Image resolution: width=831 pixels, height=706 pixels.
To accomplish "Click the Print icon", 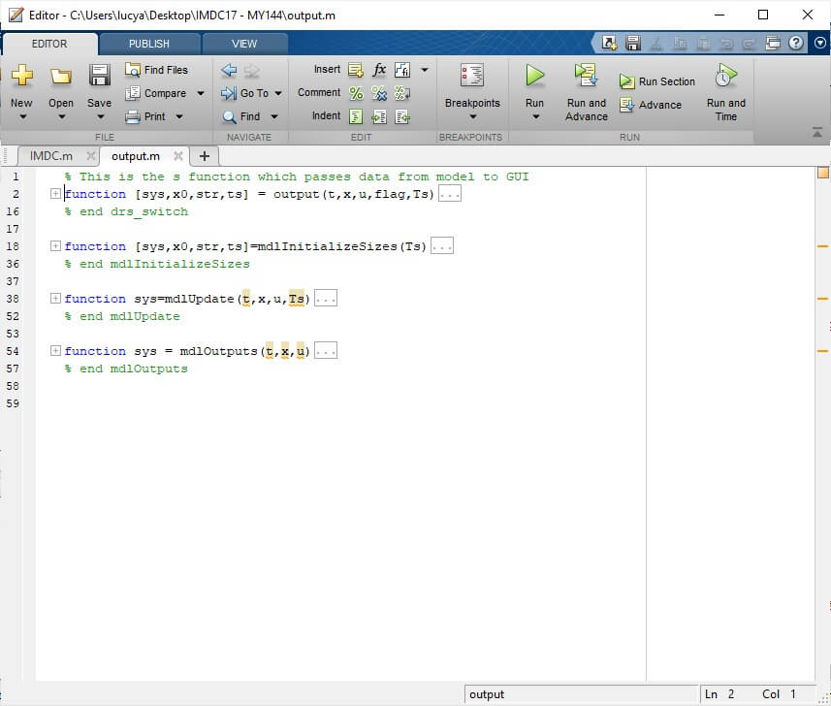I will point(132,116).
